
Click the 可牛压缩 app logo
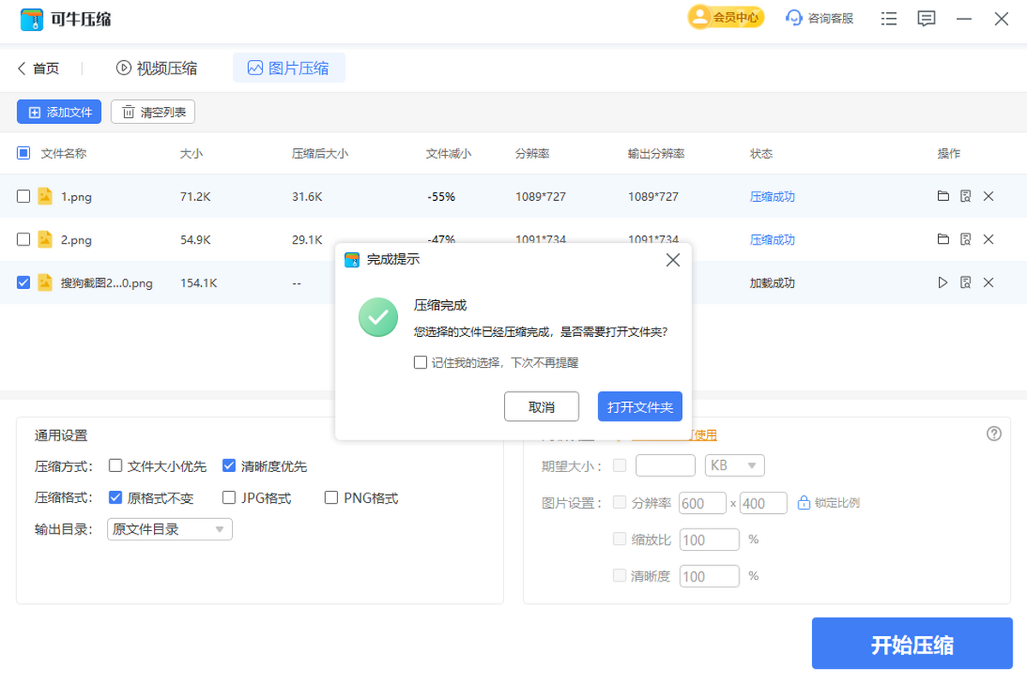tap(33, 19)
